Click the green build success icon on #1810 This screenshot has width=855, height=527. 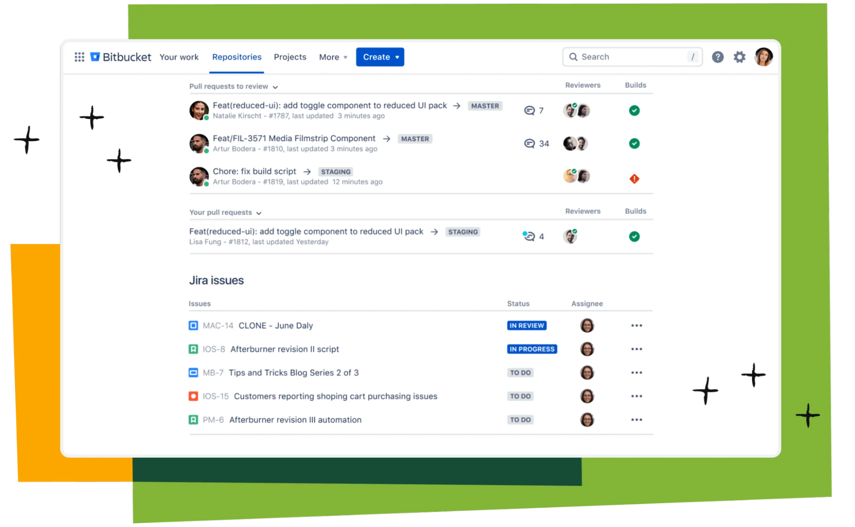pyautogui.click(x=635, y=143)
